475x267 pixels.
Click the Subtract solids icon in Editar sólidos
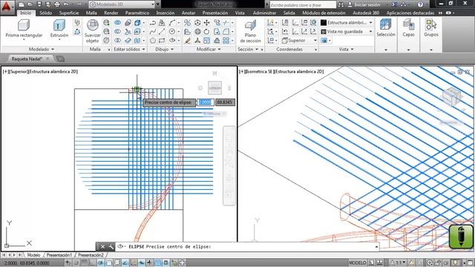tap(117, 31)
